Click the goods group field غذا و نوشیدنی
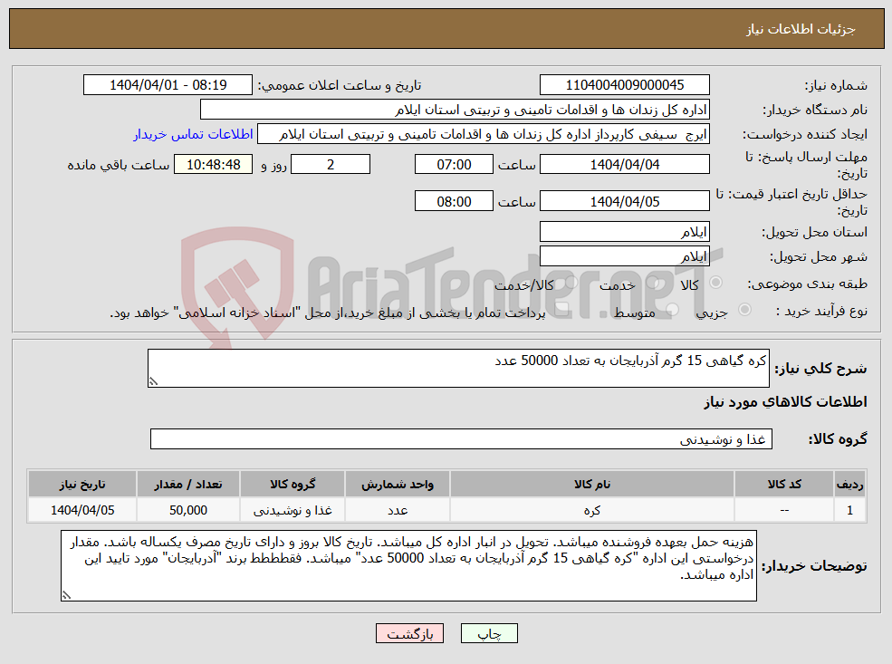 click(461, 439)
